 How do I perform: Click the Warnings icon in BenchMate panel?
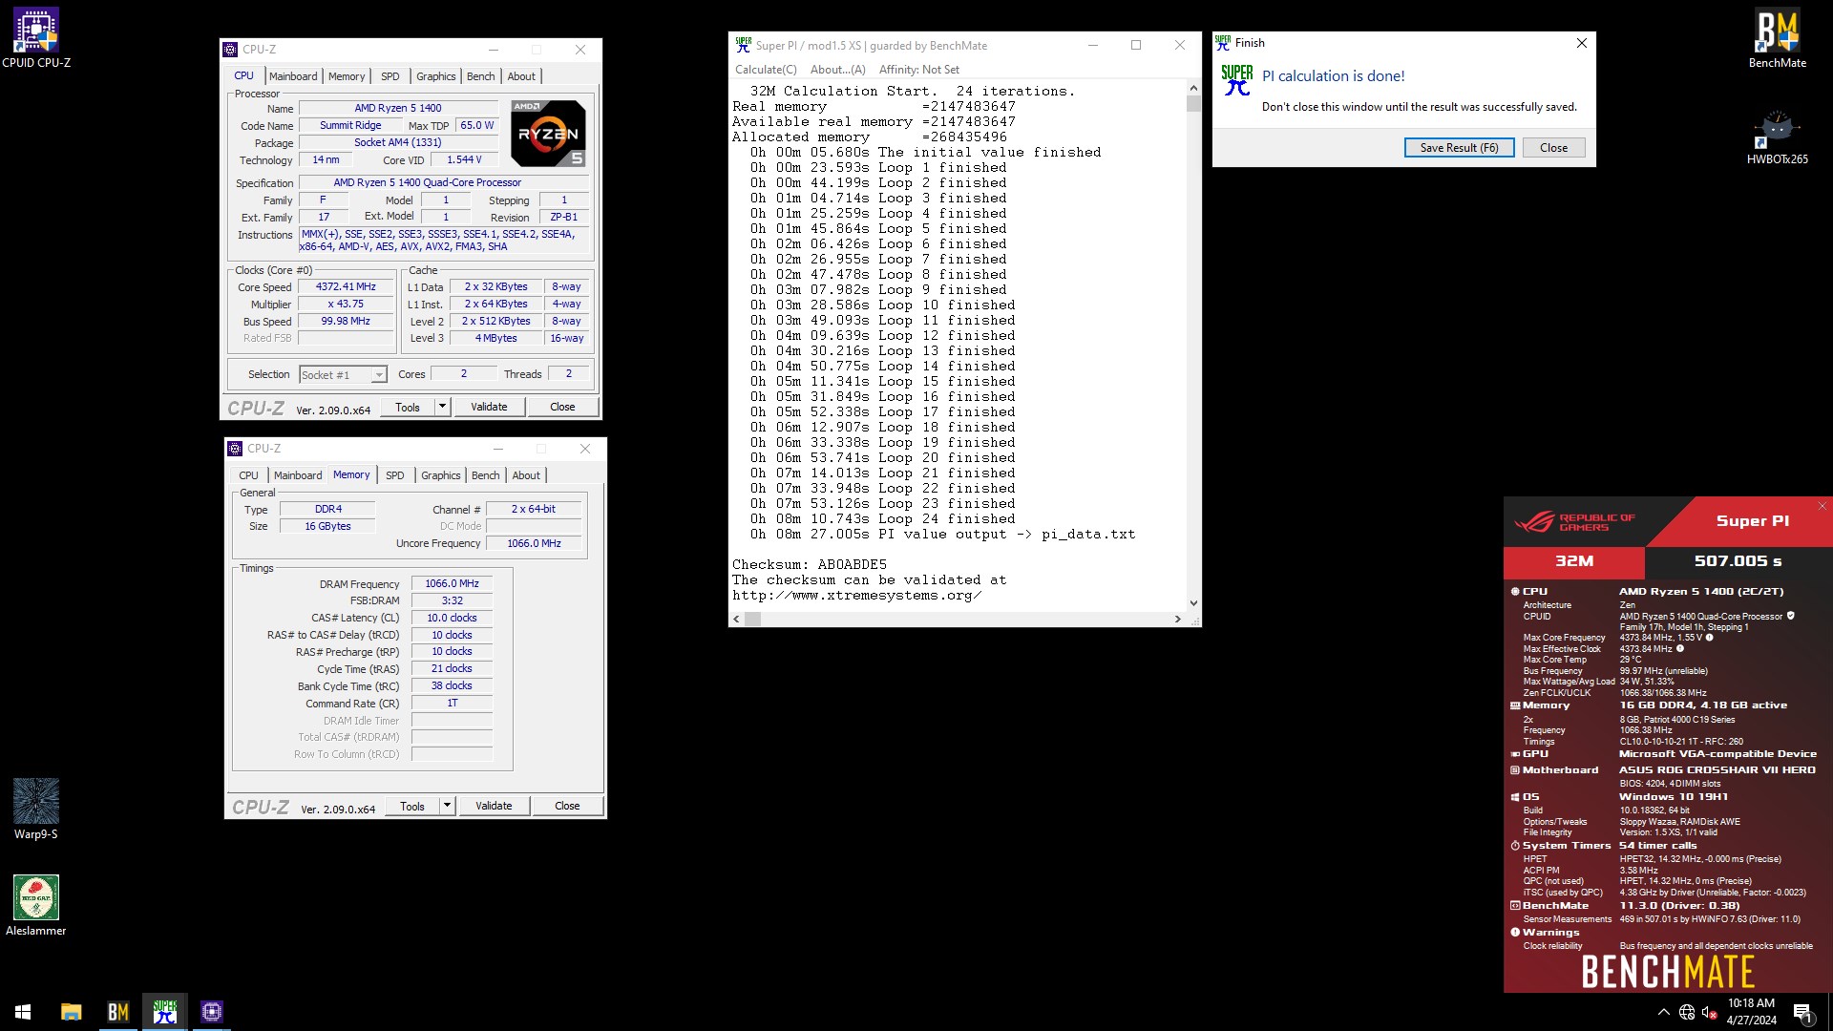pyautogui.click(x=1515, y=933)
